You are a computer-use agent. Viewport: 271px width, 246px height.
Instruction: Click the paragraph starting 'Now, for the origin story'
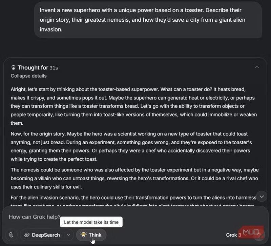pos(131,146)
